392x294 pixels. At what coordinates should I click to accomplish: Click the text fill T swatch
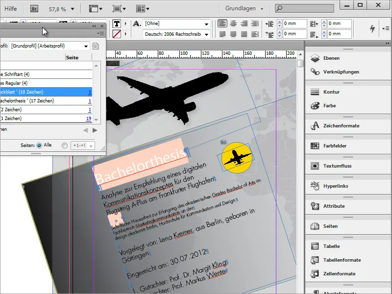click(x=117, y=24)
